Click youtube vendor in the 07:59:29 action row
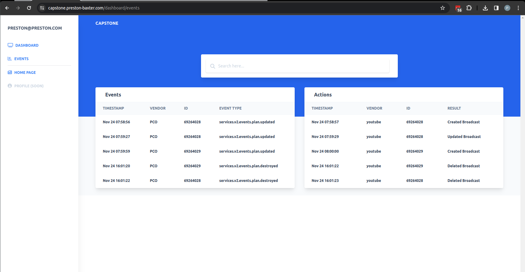Screen dimensions: 525x272 pos(374,137)
